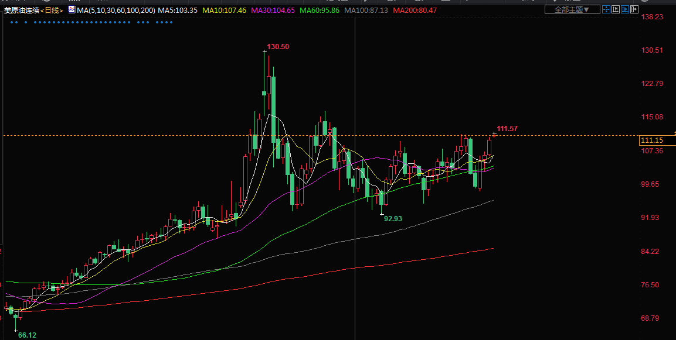
Task: Click the 111.15 current price tag
Action: 652,140
